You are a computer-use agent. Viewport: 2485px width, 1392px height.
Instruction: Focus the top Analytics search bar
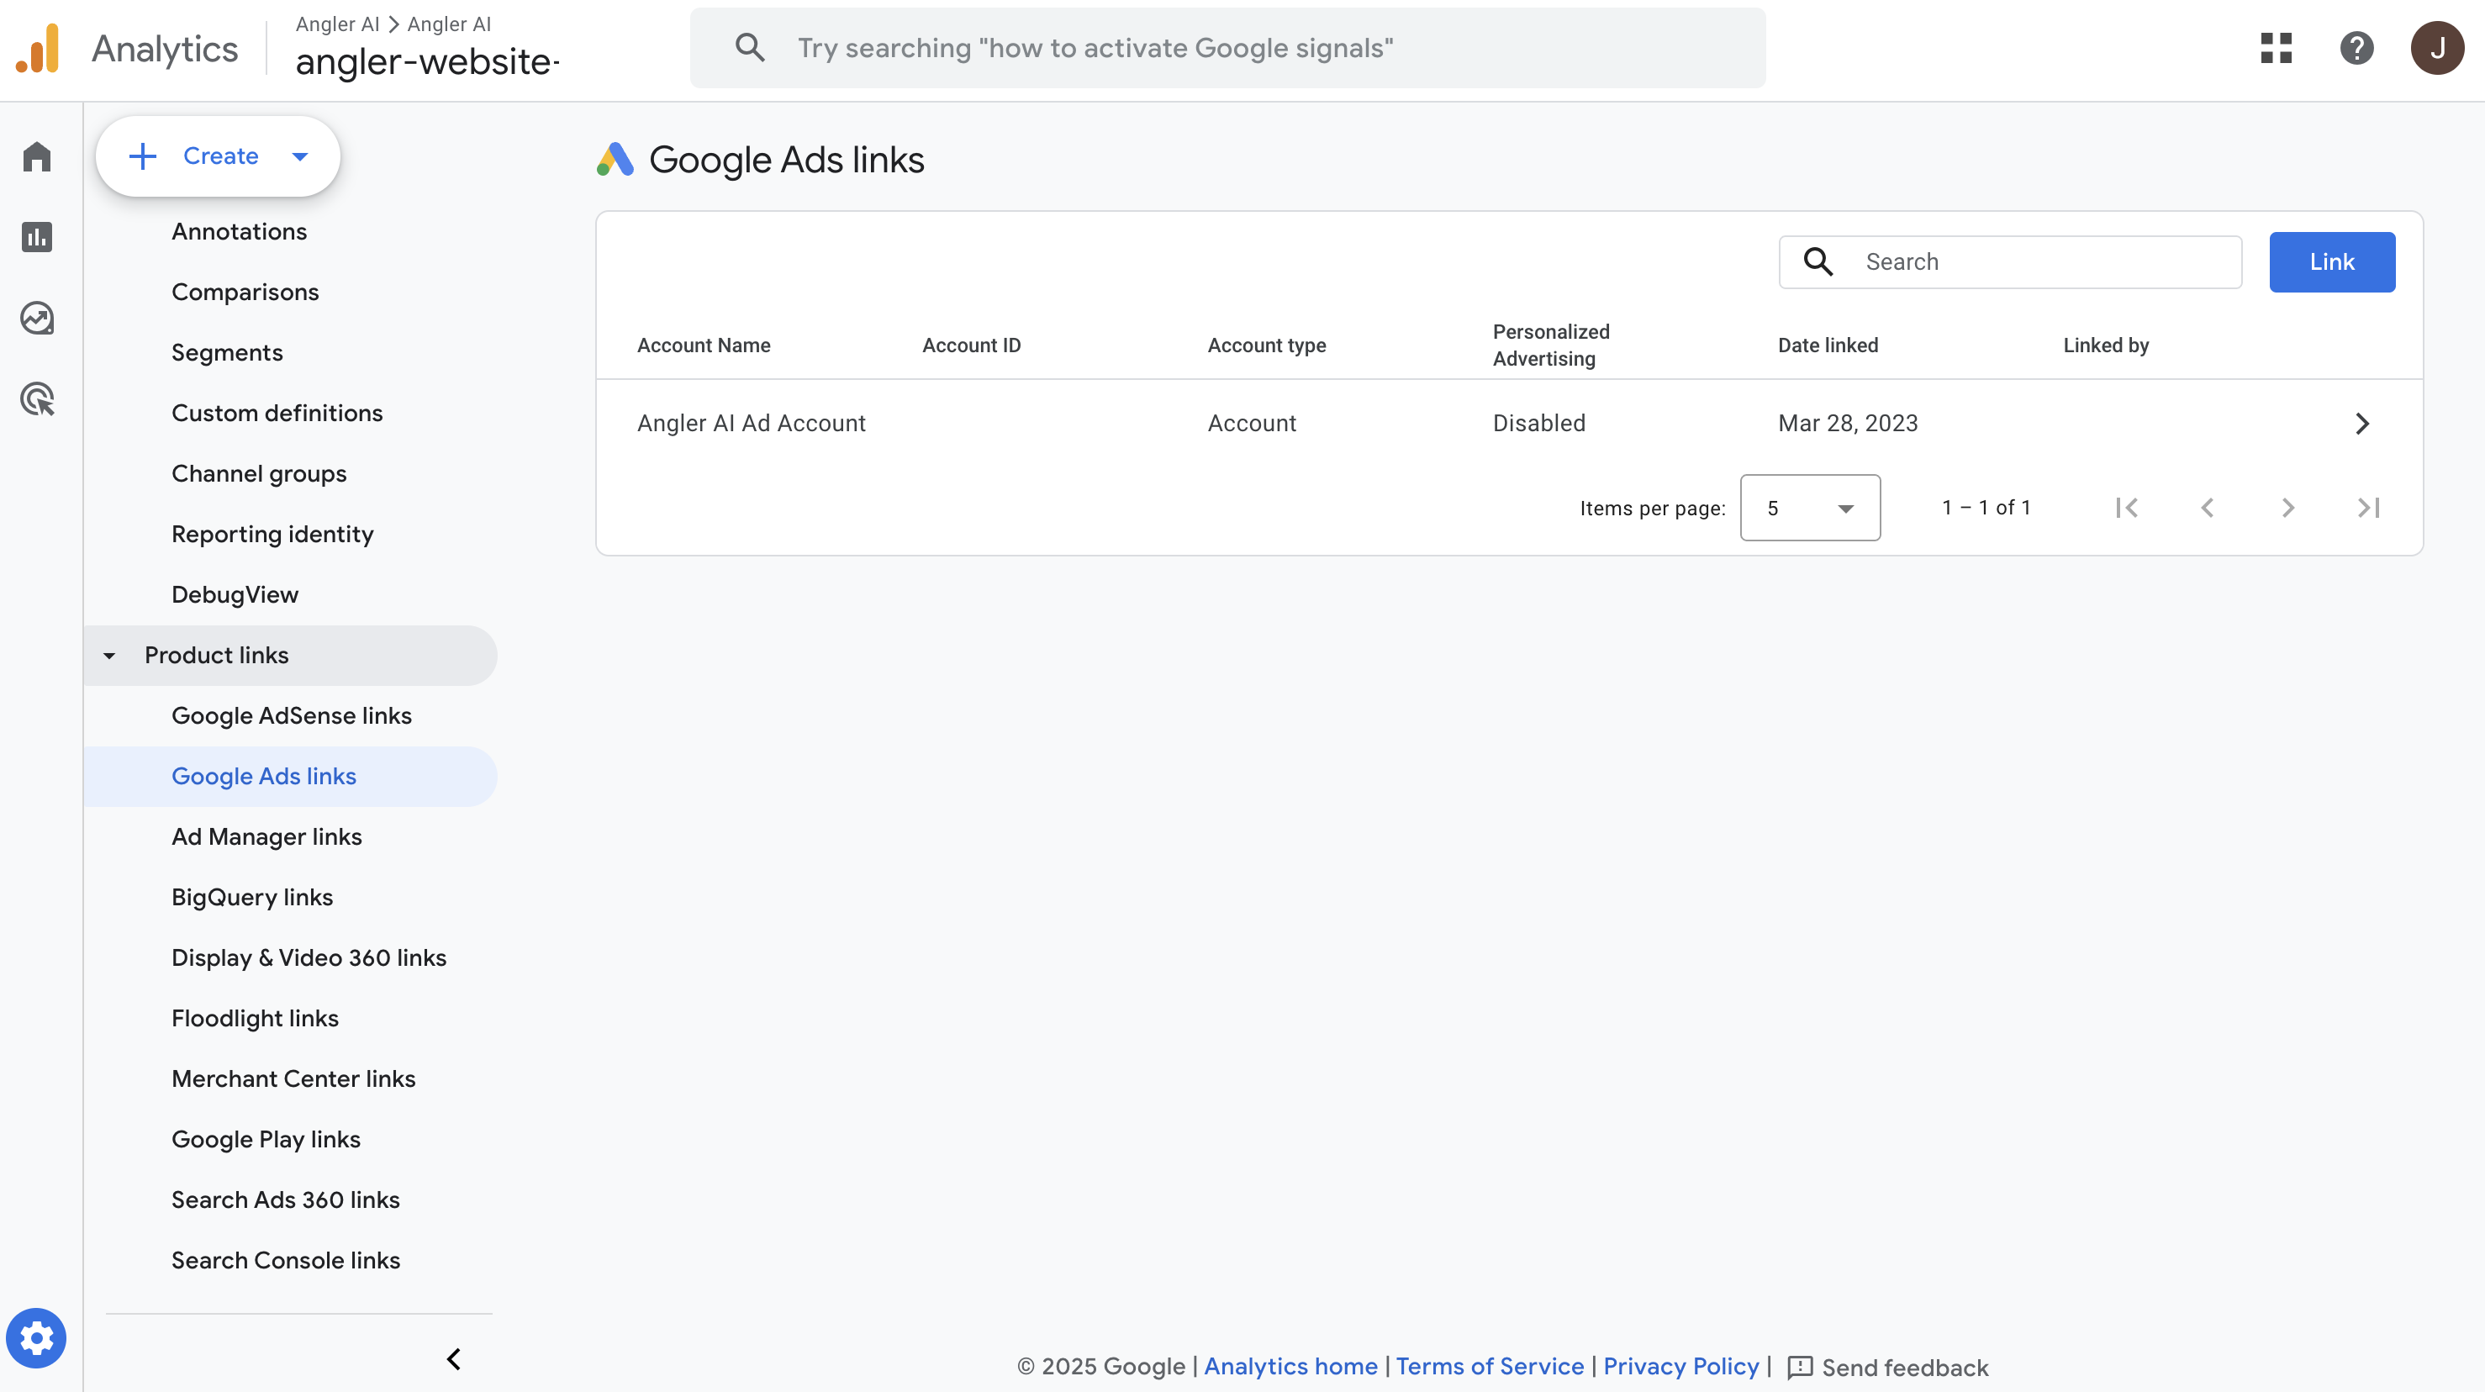(x=1227, y=48)
